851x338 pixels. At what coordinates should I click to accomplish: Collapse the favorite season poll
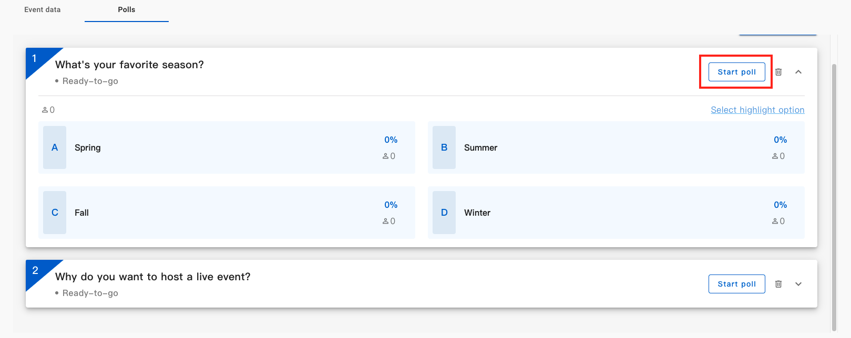[798, 72]
